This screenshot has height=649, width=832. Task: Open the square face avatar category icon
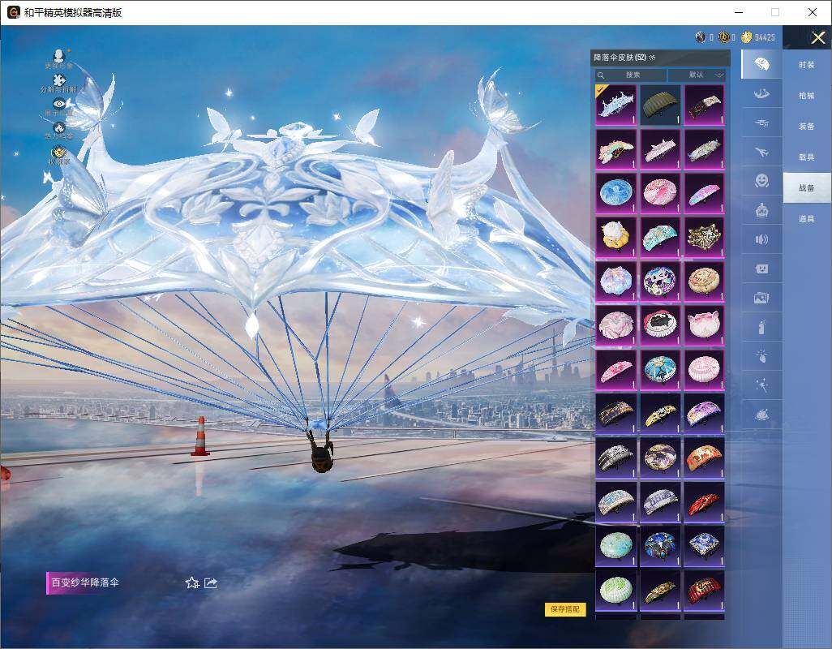click(761, 269)
